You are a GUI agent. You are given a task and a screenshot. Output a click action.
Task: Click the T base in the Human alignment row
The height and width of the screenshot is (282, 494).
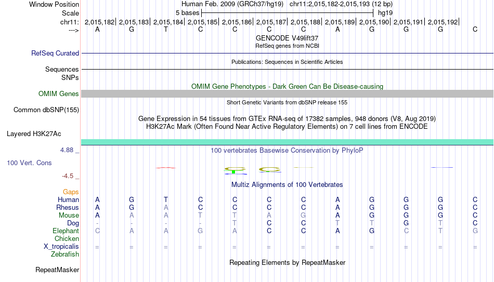pyautogui.click(x=166, y=200)
